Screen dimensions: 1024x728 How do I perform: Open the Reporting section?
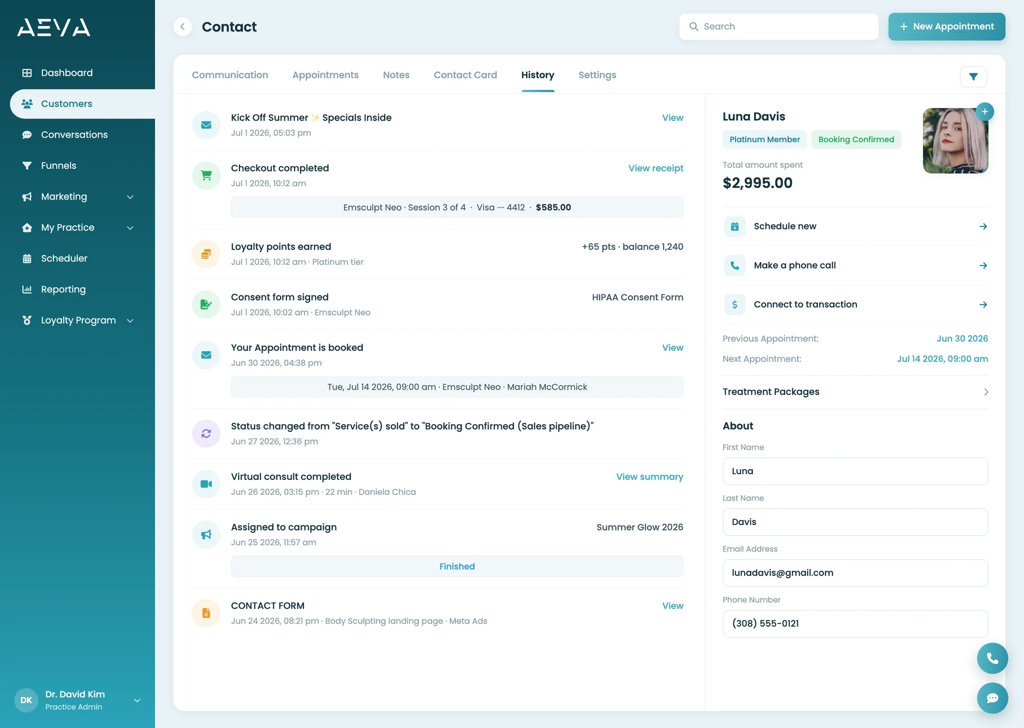(x=63, y=290)
